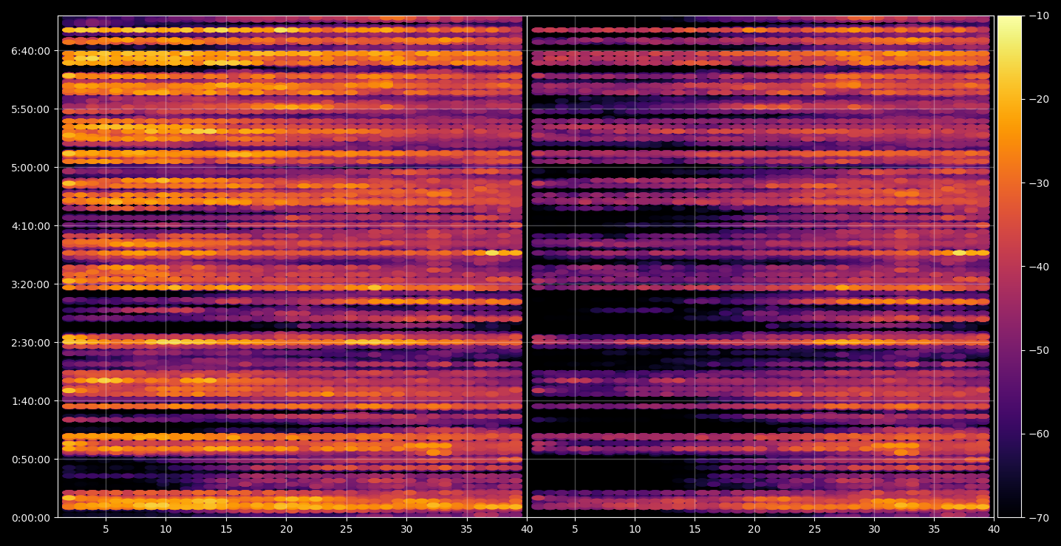Pick x-axis tick 20 of right heatmap
The height and width of the screenshot is (546, 1061).
(x=754, y=529)
